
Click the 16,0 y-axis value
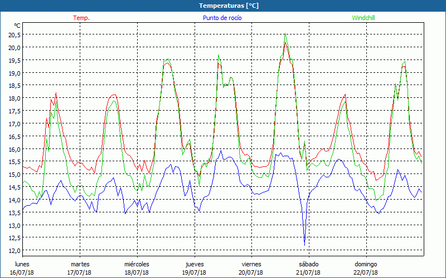[x=14, y=149]
